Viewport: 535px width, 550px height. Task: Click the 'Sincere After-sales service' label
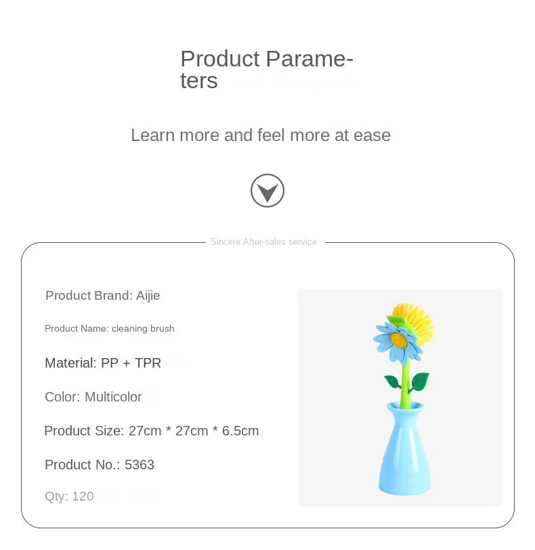[x=263, y=242]
